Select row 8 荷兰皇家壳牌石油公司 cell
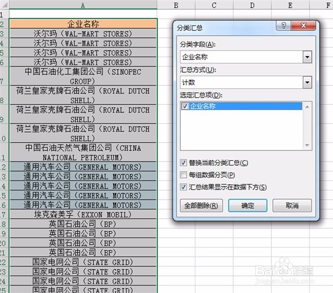This screenshot has height=293, width=333. 83,95
